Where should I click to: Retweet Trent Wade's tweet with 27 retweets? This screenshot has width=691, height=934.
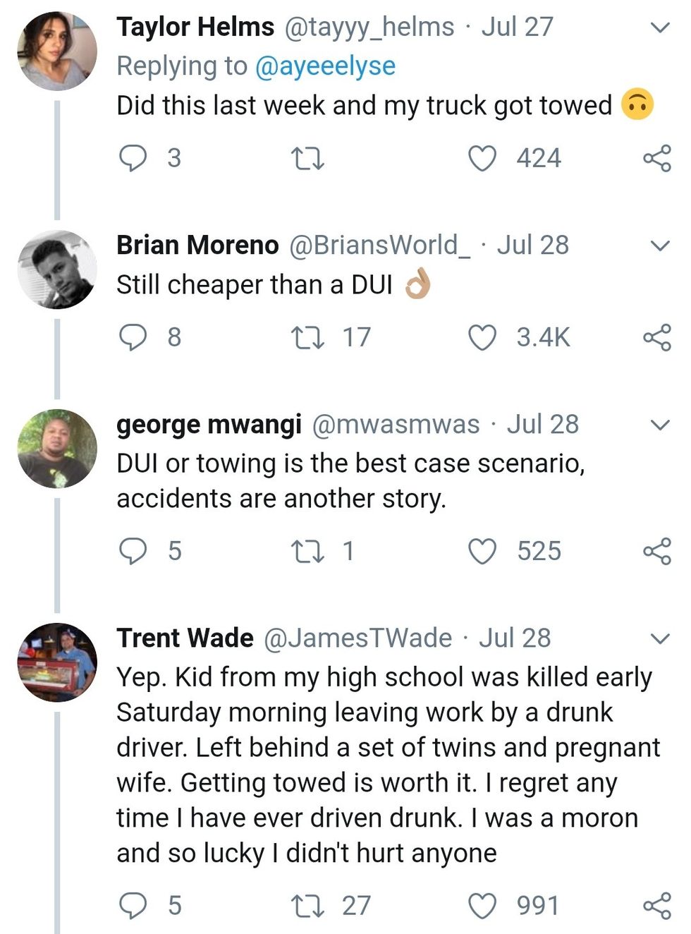click(x=308, y=905)
